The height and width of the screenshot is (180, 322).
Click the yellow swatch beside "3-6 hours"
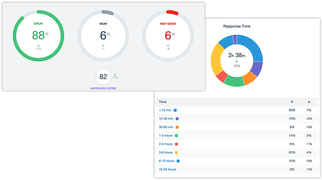point(176,153)
